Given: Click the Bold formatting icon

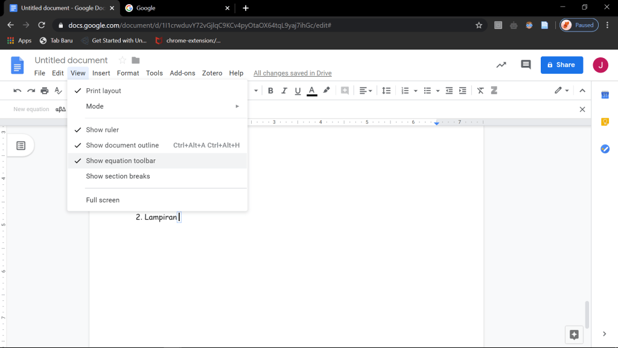Looking at the screenshot, I should pyautogui.click(x=270, y=91).
